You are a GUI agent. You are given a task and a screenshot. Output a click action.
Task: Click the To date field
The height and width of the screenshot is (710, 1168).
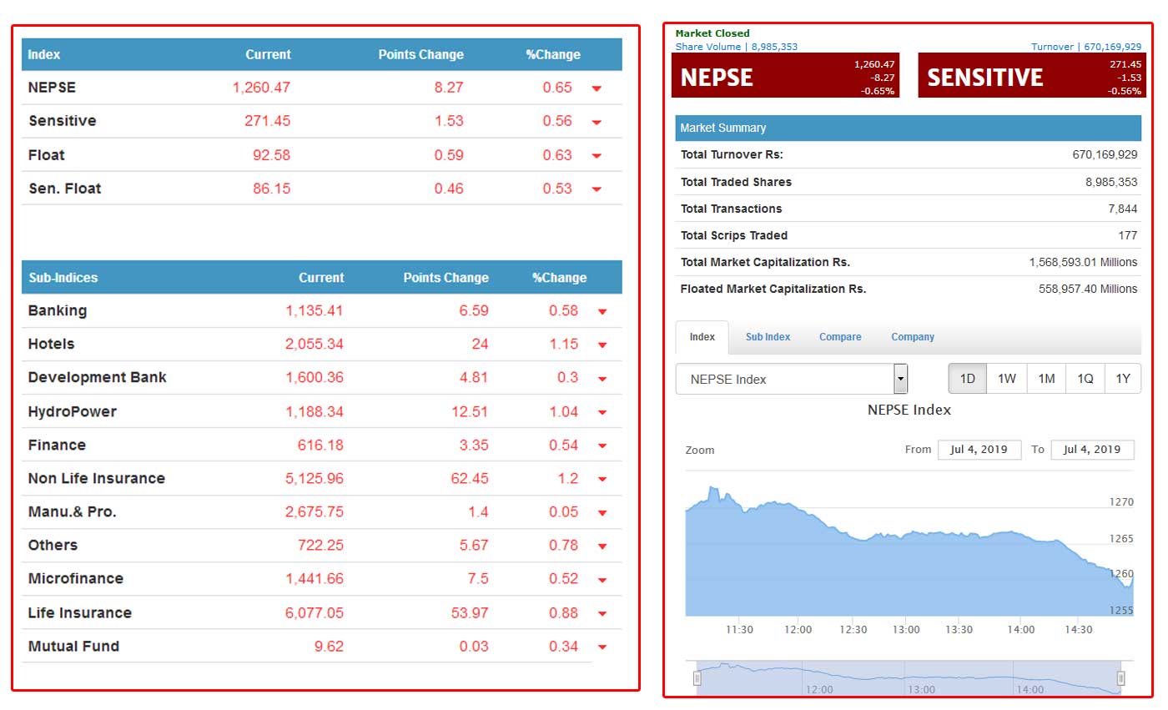pos(1093,450)
